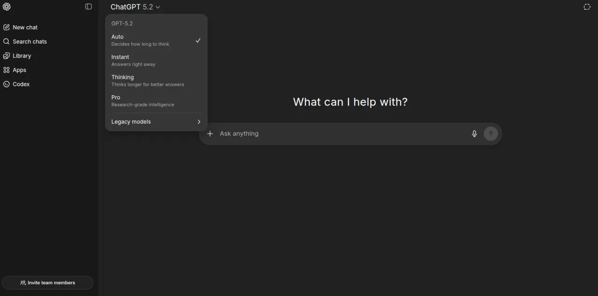Image resolution: width=598 pixels, height=296 pixels.
Task: Choose the Pro model option
Action: pyautogui.click(x=156, y=101)
